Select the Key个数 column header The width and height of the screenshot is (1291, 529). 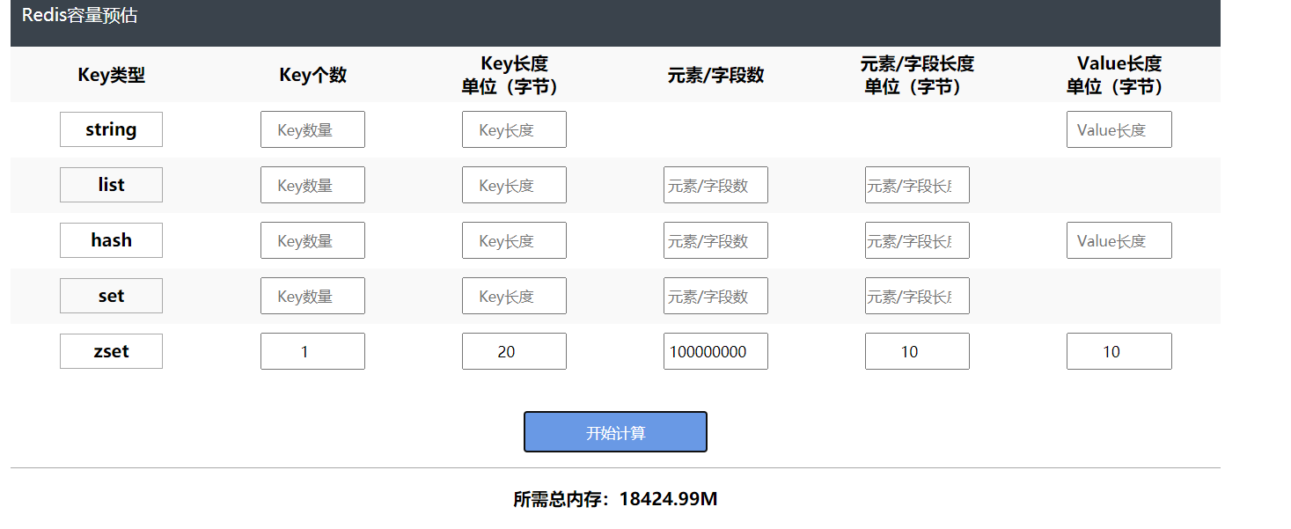(312, 75)
